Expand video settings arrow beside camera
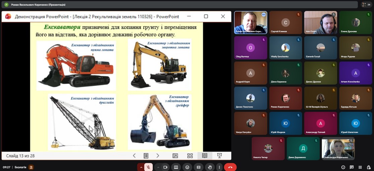 [158, 167]
